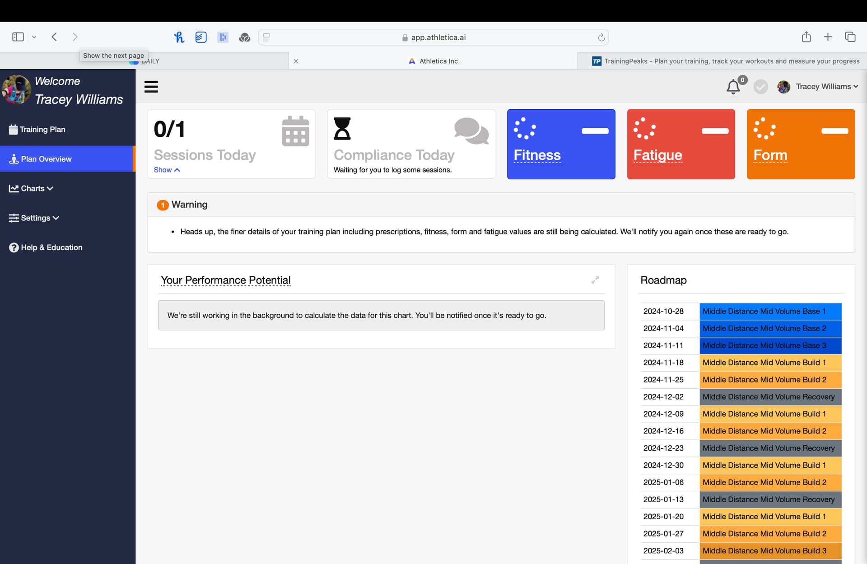Click the orange warning count badge

click(163, 205)
